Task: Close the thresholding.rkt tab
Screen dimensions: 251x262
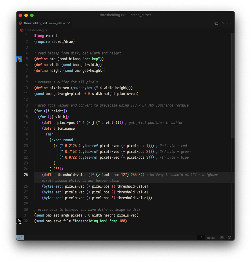Action: [69, 23]
